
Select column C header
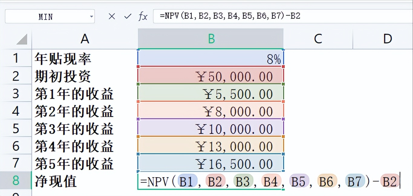[318, 38]
